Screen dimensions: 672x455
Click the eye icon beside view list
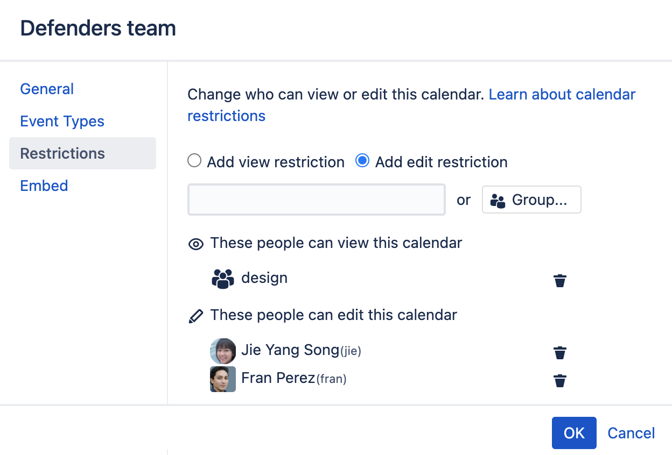pos(195,244)
